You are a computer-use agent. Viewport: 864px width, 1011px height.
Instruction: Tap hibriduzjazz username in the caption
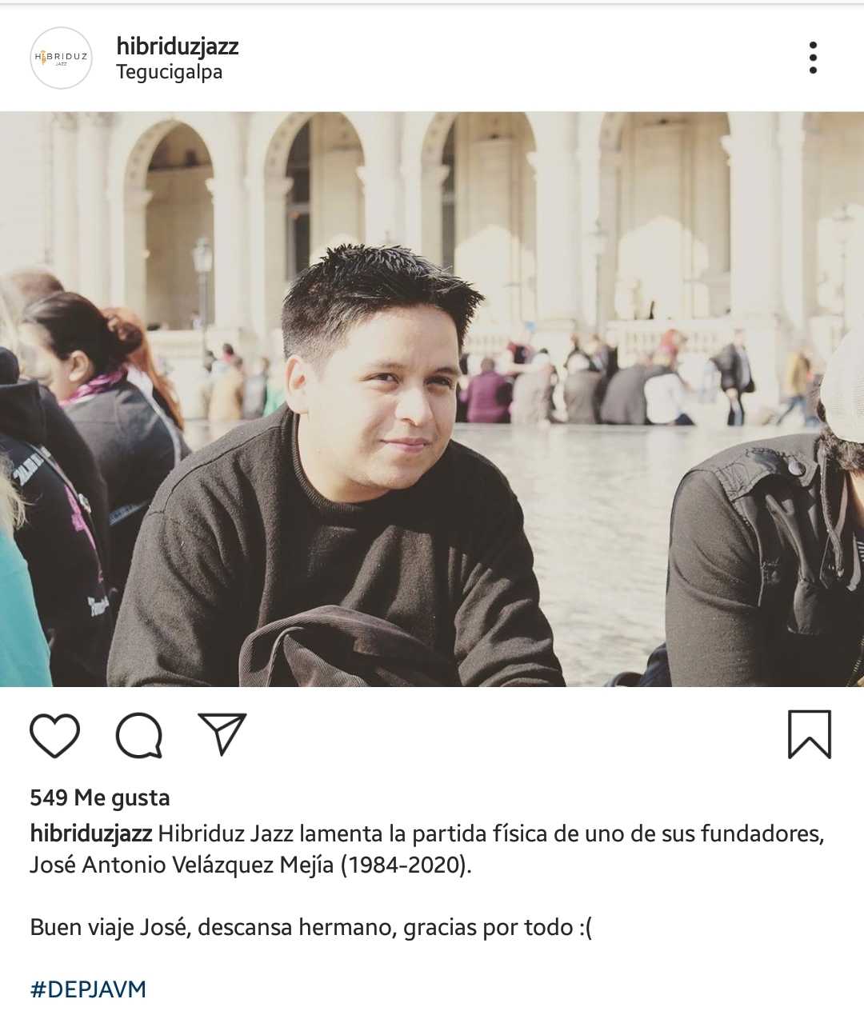pyautogui.click(x=90, y=833)
